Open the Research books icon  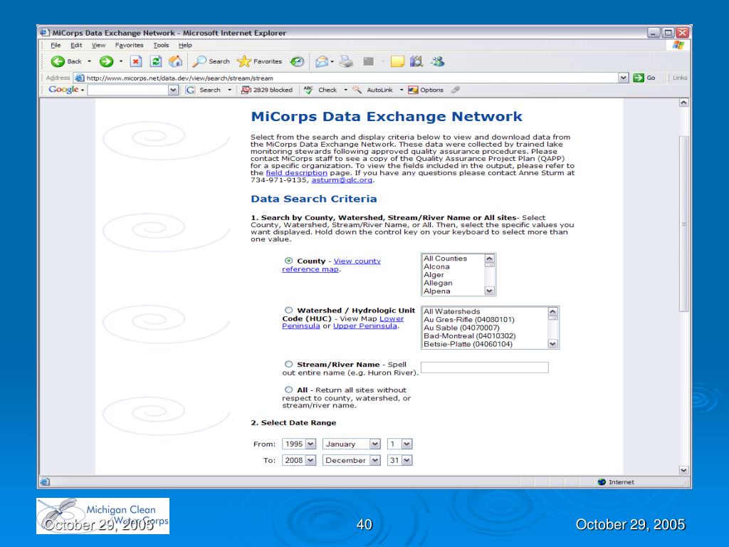click(416, 61)
